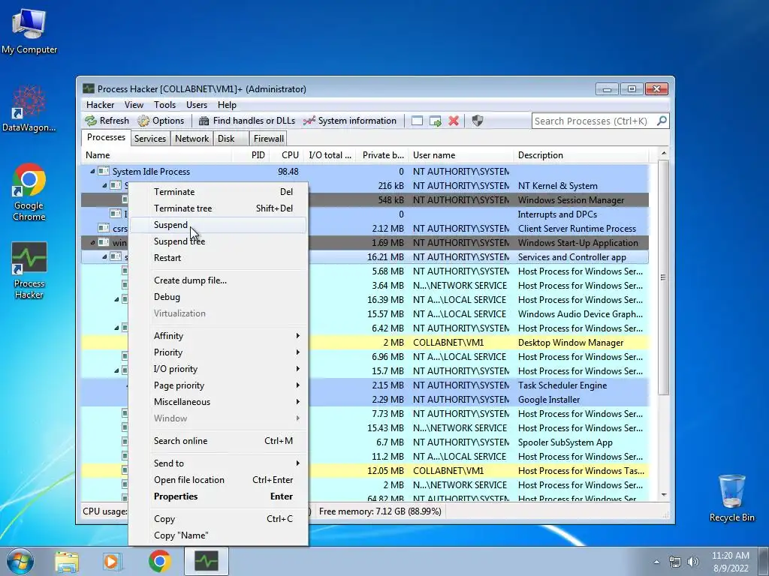This screenshot has height=576, width=769.
Task: Expand the Send to submenu
Action: point(219,463)
